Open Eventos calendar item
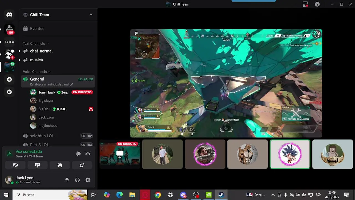 click(58, 29)
